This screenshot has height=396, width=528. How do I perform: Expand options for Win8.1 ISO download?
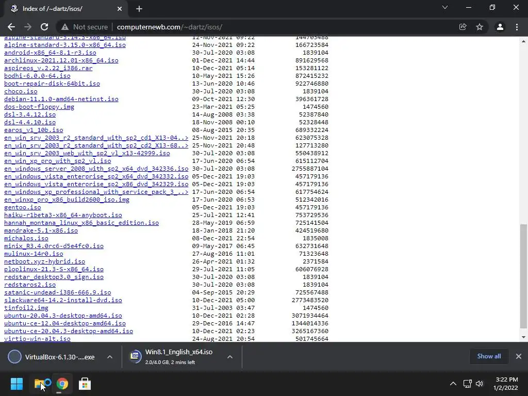tap(230, 357)
